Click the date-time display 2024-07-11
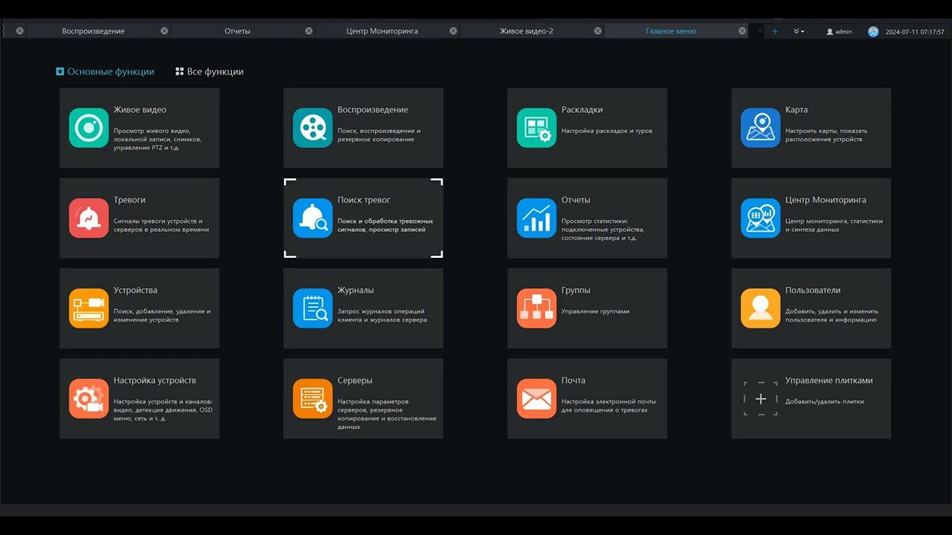Image resolution: width=952 pixels, height=535 pixels. pyautogui.click(x=915, y=32)
